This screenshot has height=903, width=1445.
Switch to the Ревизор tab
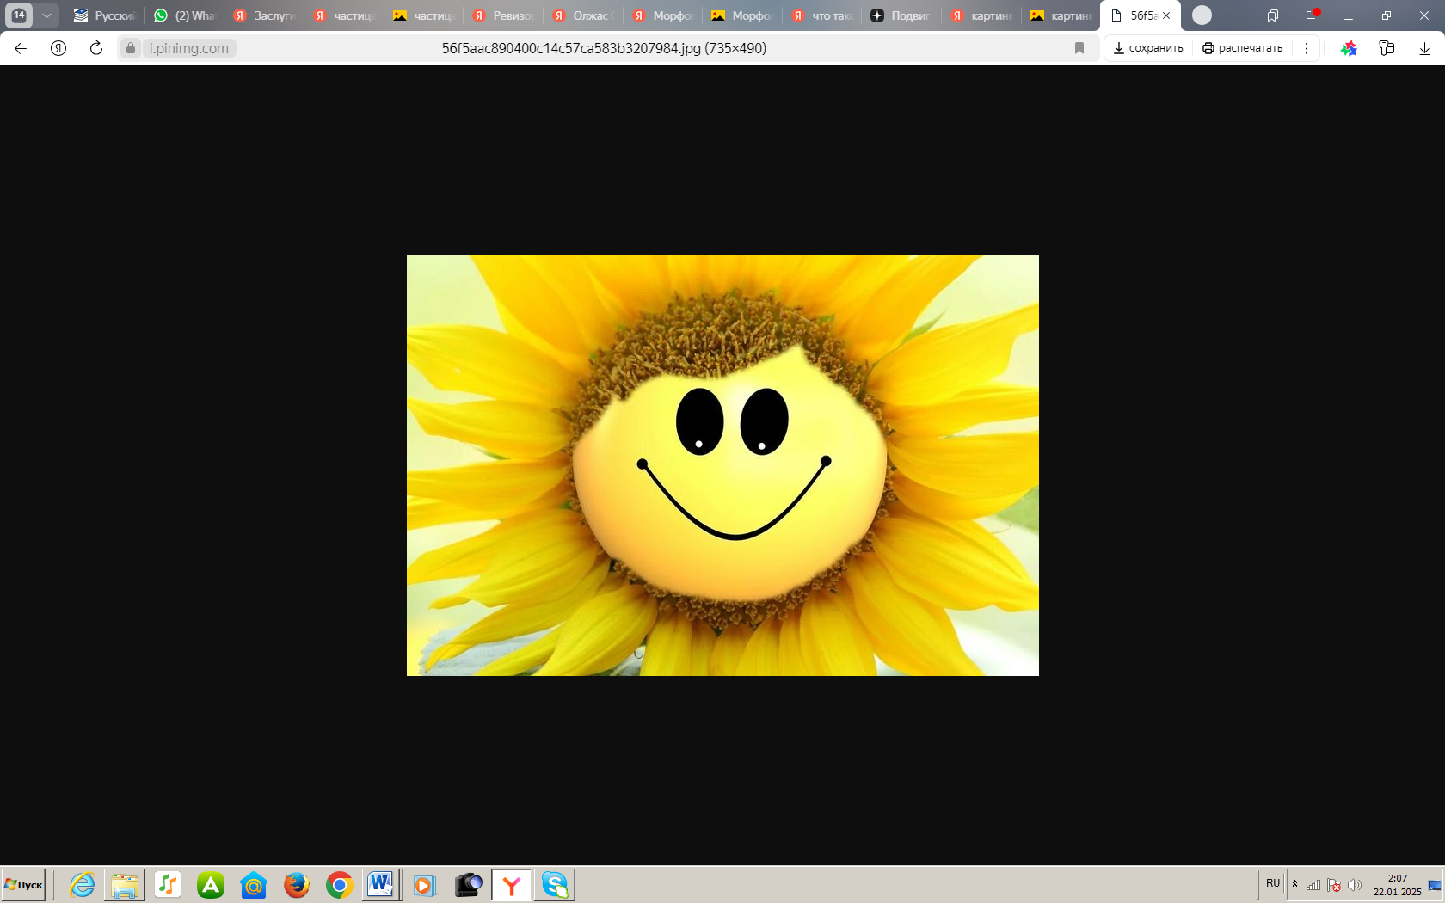tap(504, 15)
